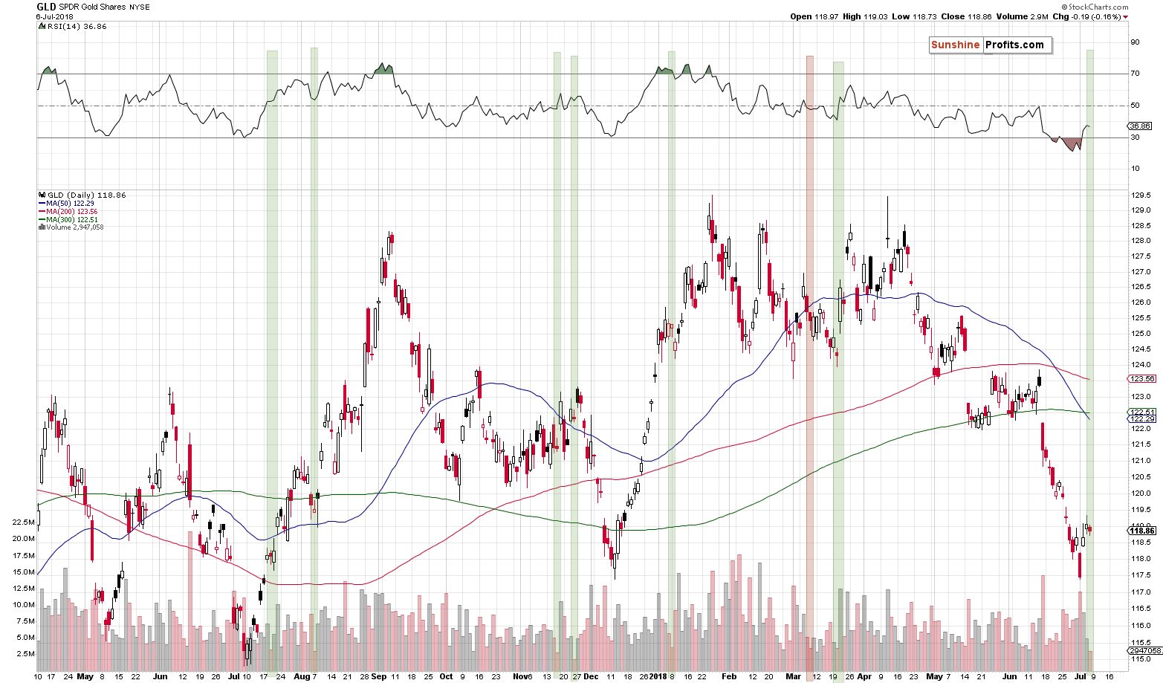Click the 129.5 price axis label

pos(1140,195)
